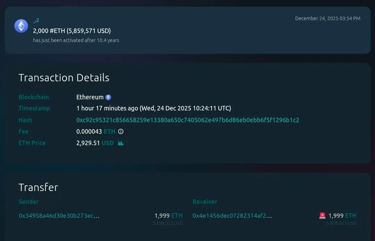375x241 pixels.
Task: Click the sleeping zZ dormant icon
Action: pyautogui.click(x=36, y=21)
